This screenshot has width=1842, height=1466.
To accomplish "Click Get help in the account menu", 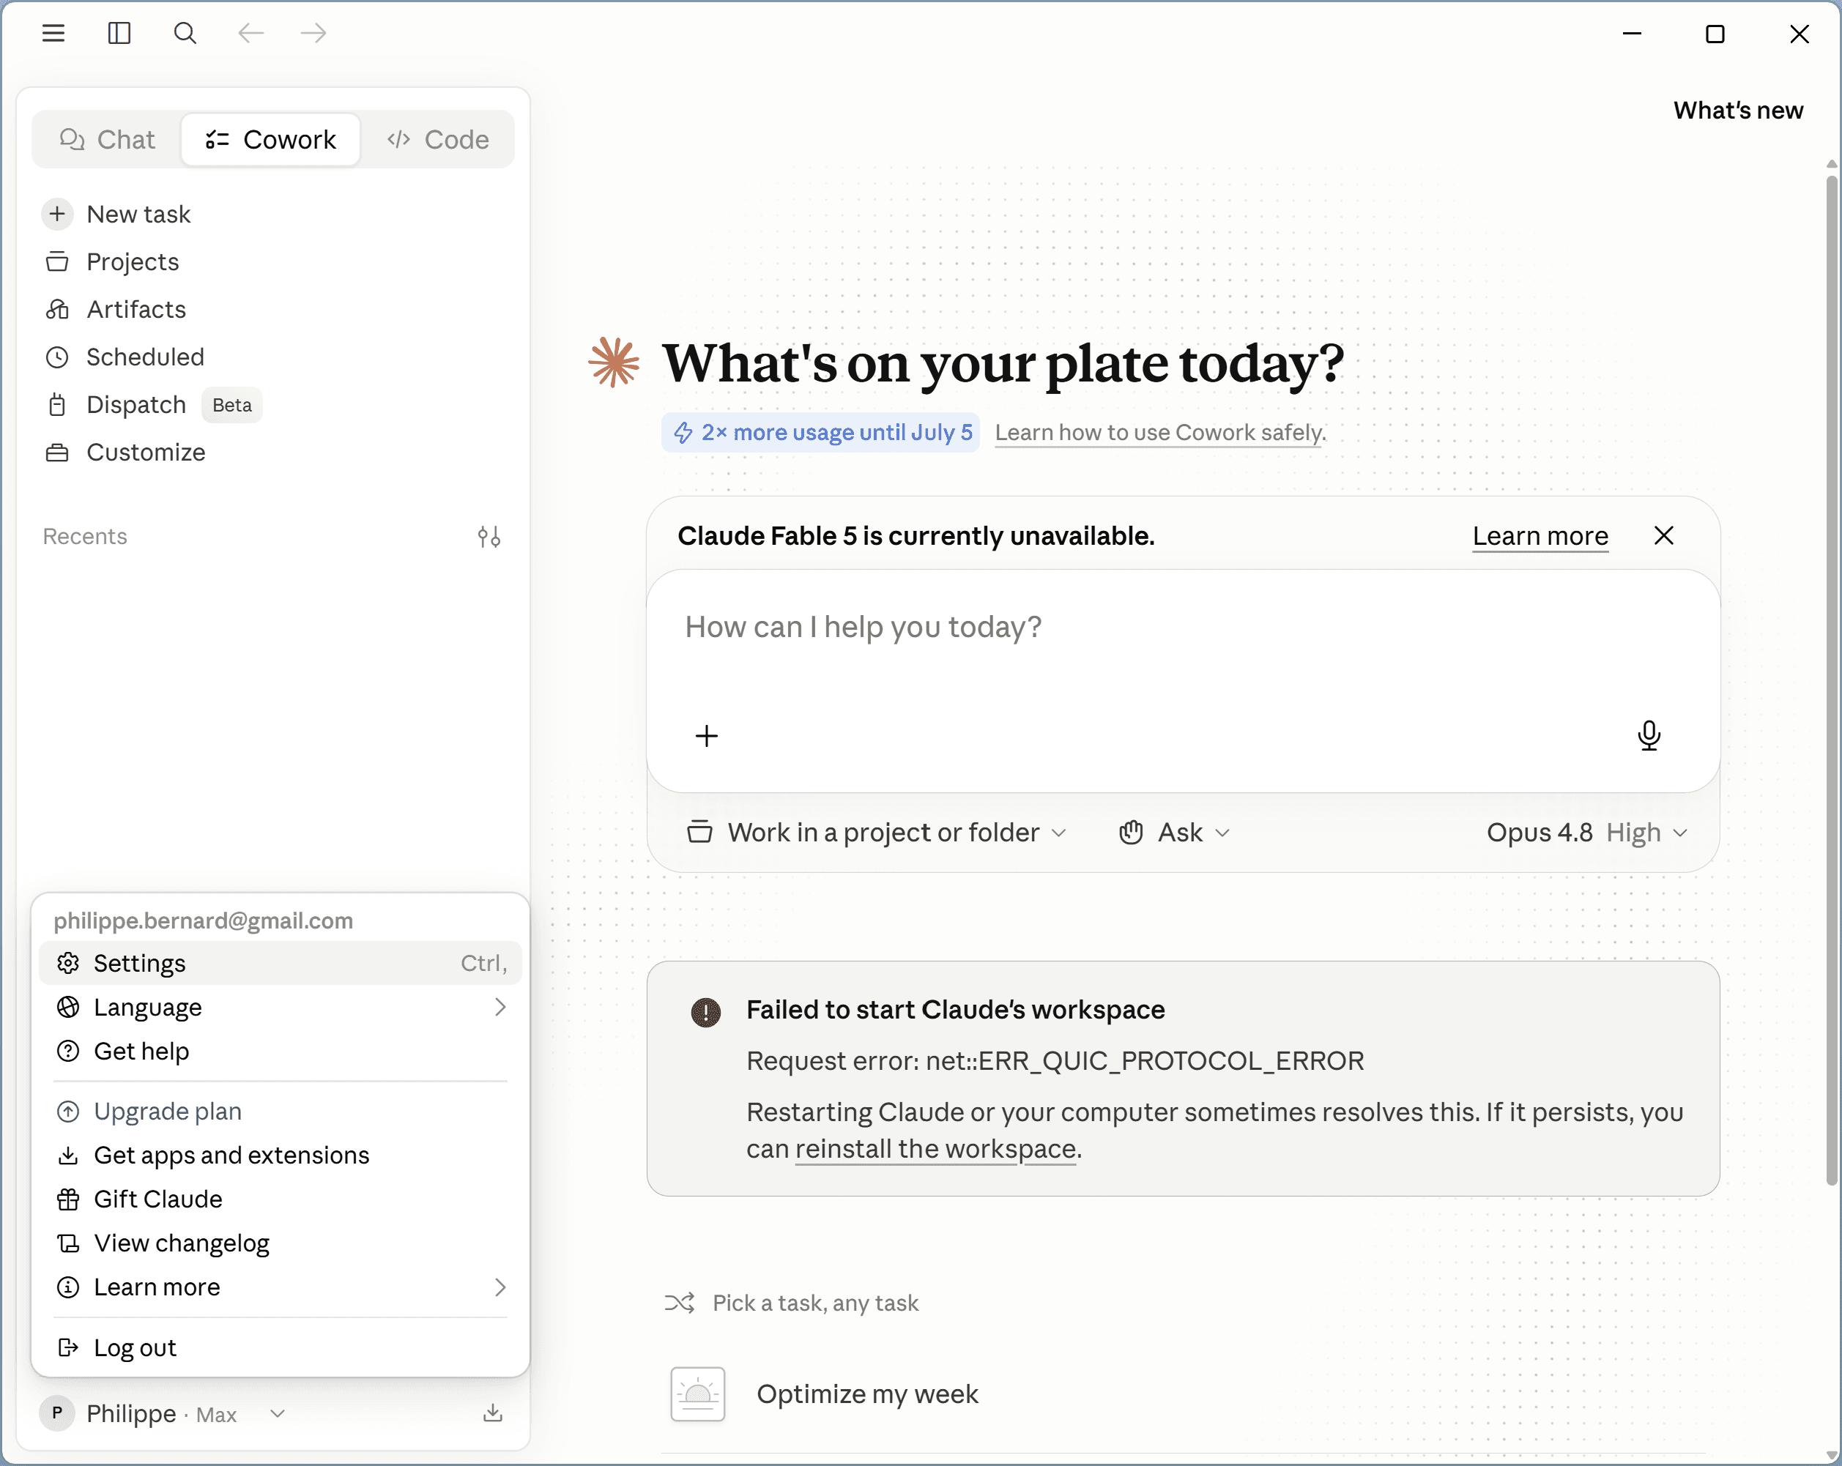I will [281, 1052].
